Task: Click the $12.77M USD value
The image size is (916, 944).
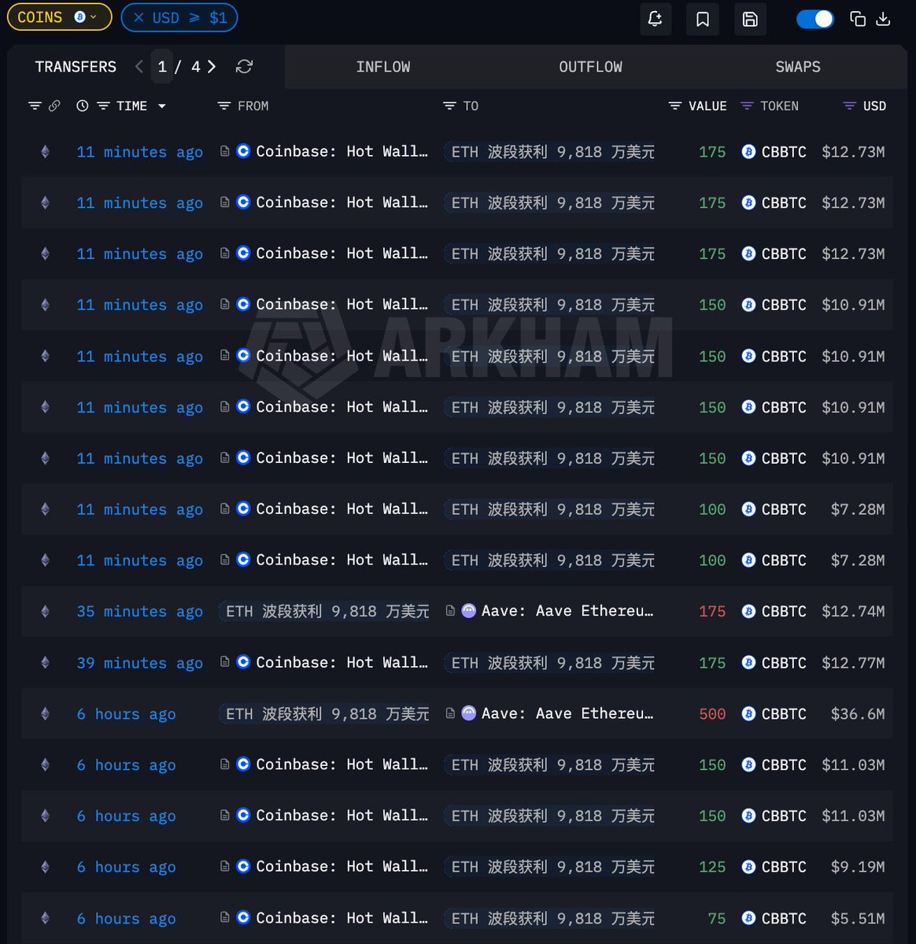Action: (853, 663)
